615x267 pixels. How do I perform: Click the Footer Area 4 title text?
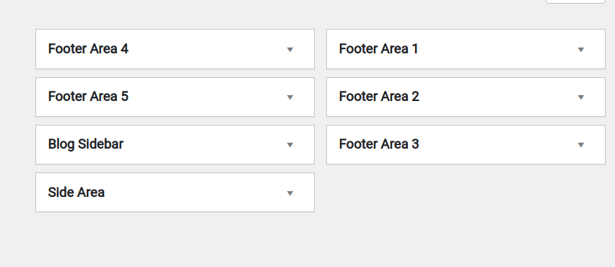[x=88, y=49]
